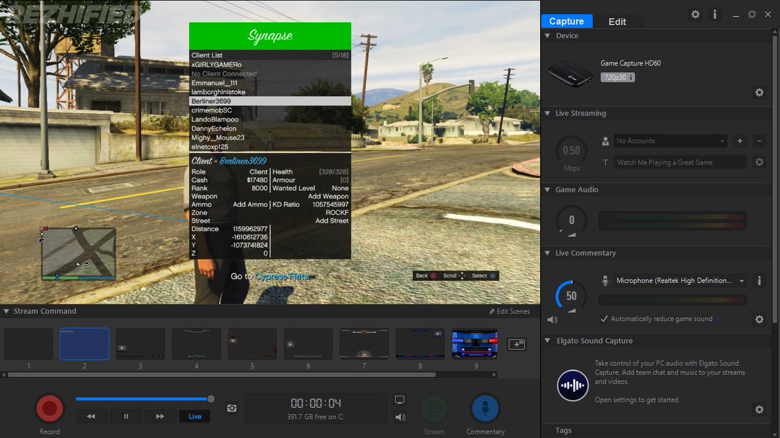This screenshot has width=780, height=438.
Task: Select scene thumbnail 2
Action: coord(84,344)
